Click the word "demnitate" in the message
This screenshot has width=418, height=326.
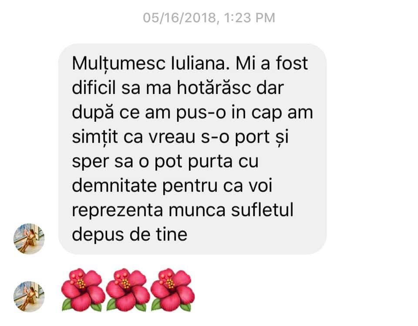tap(115, 186)
